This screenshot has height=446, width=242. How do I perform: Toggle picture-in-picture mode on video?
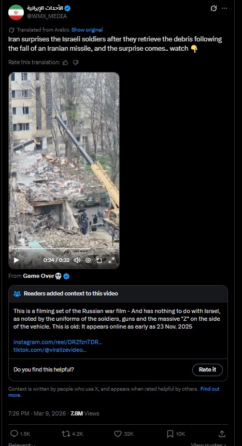(x=99, y=260)
